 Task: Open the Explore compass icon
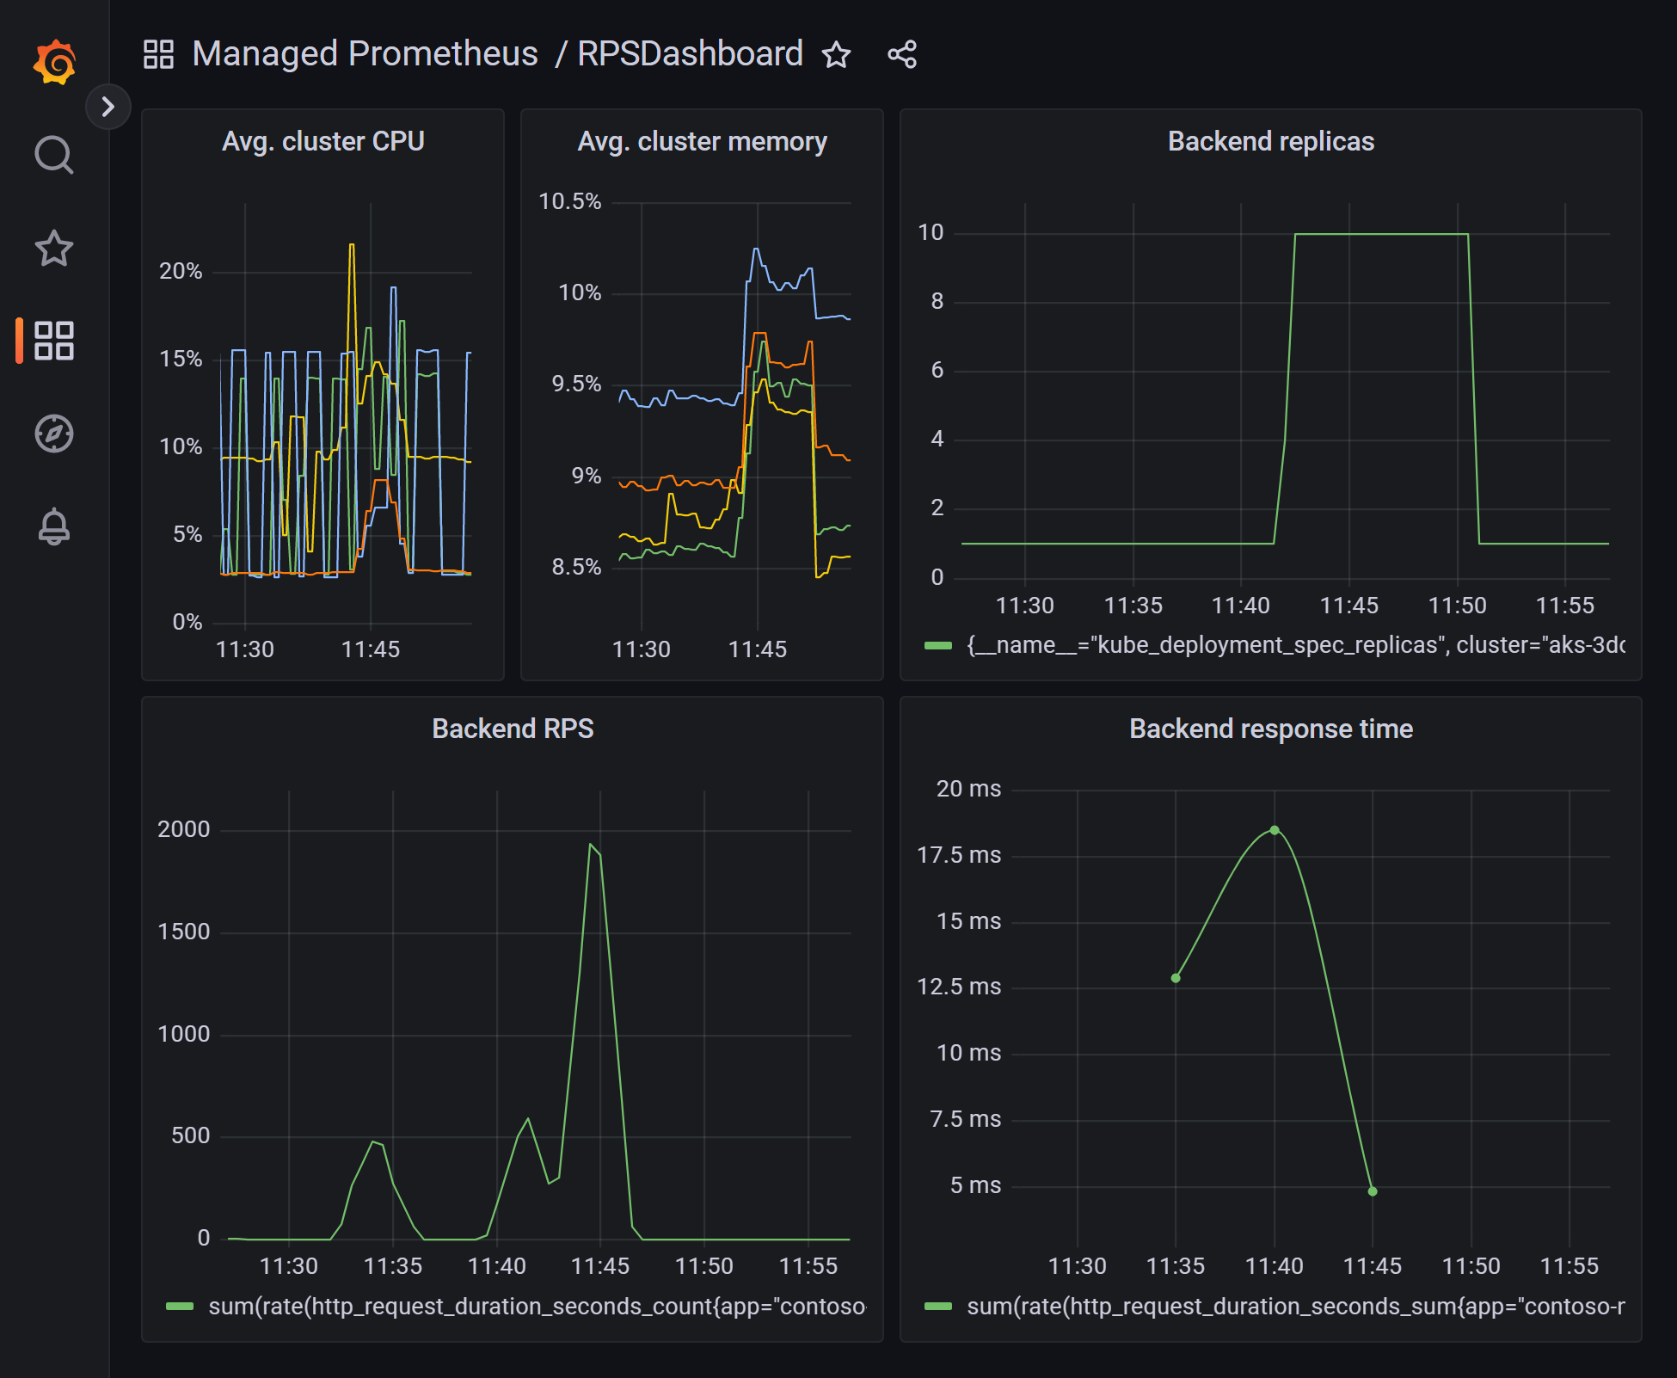coord(54,434)
